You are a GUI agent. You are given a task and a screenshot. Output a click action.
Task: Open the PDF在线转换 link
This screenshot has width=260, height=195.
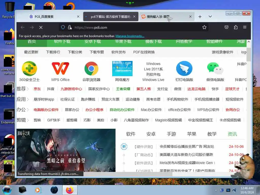click(x=144, y=52)
